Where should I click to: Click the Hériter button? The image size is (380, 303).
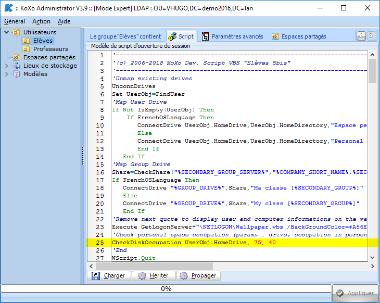154,276
